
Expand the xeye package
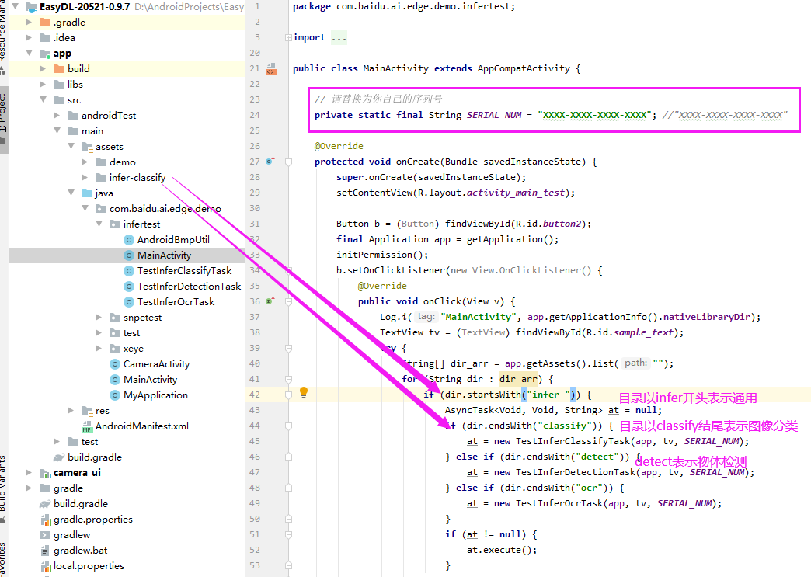99,349
